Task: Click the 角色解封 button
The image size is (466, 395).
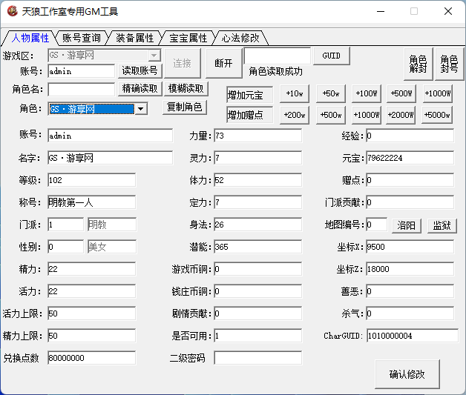Action: 418,64
